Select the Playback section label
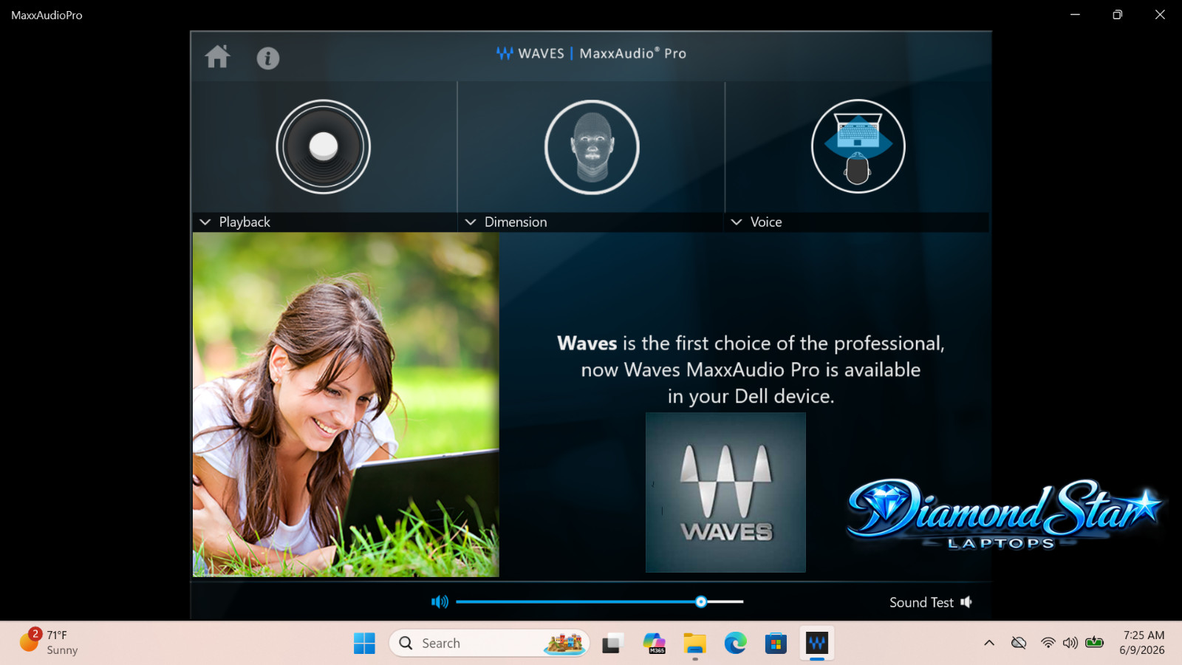 [245, 222]
